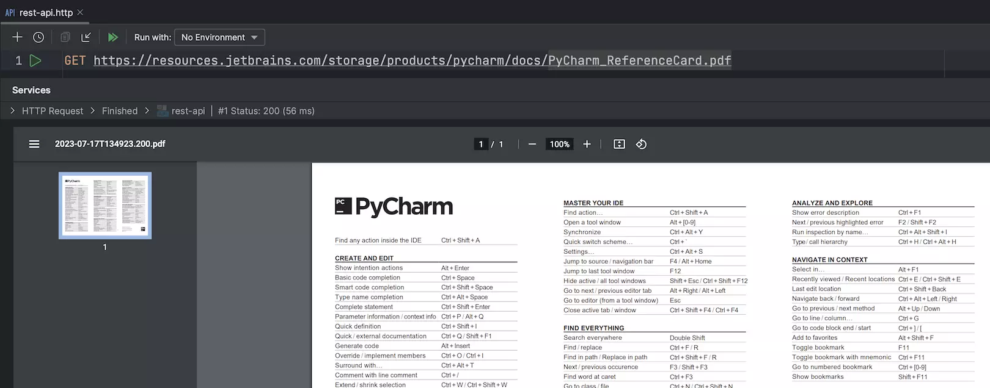Expand the chevron before HTTP Request
This screenshot has width=990, height=388.
tap(13, 110)
